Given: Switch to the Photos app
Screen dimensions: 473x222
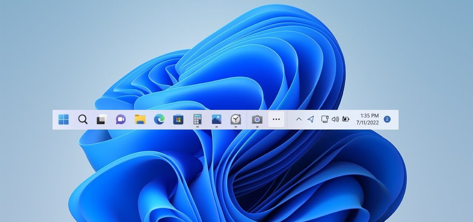Looking at the screenshot, I should (217, 119).
